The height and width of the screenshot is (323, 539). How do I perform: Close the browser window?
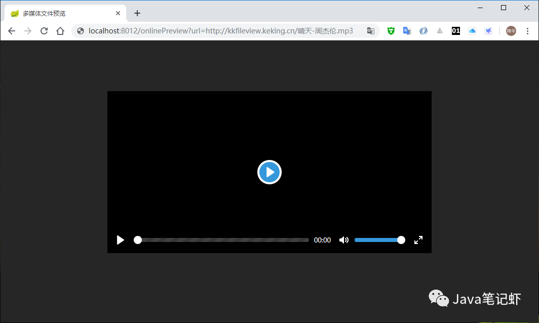click(x=527, y=8)
